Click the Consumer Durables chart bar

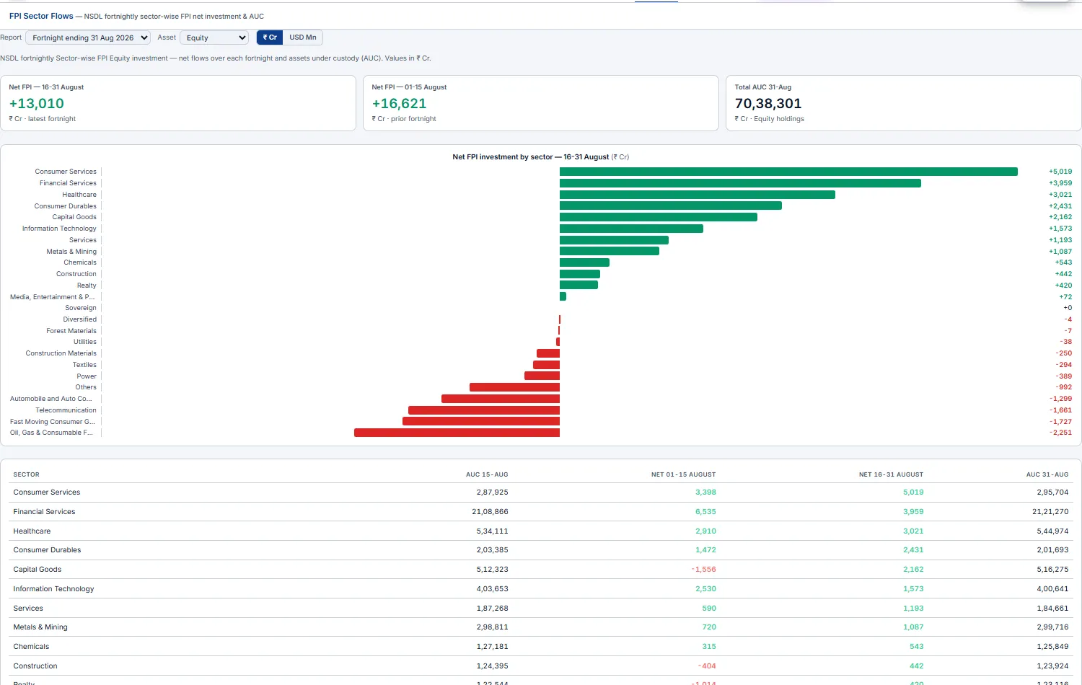671,205
